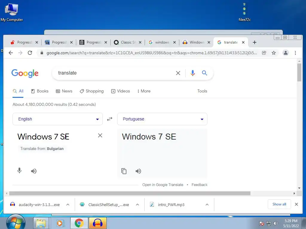
Task: Click the Chrome address bar URL
Action: click(x=152, y=53)
